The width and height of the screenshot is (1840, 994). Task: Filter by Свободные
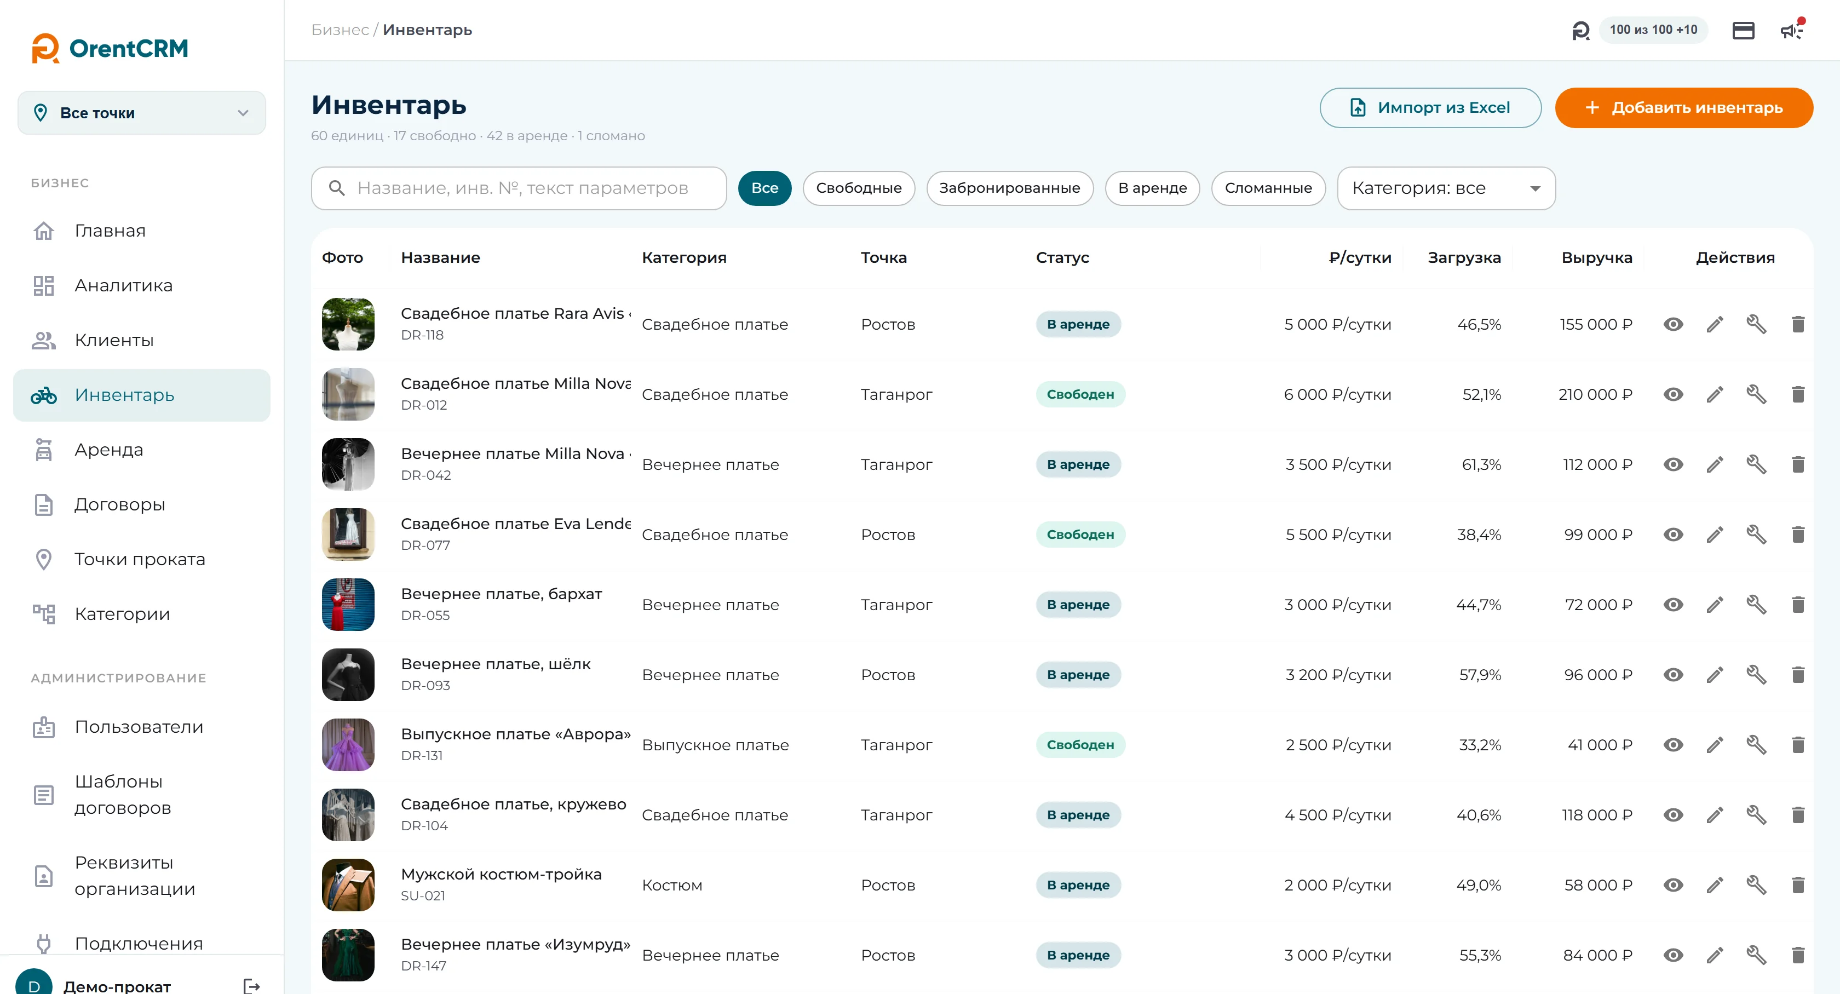pos(859,188)
